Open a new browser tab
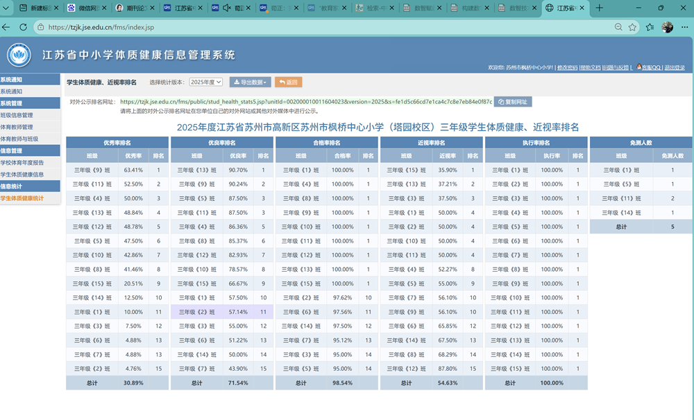 click(x=600, y=8)
